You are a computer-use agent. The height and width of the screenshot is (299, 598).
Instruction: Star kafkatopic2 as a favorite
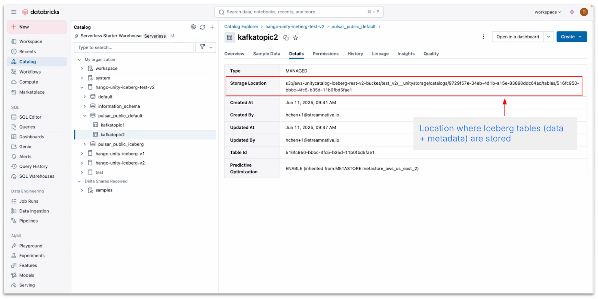click(296, 38)
